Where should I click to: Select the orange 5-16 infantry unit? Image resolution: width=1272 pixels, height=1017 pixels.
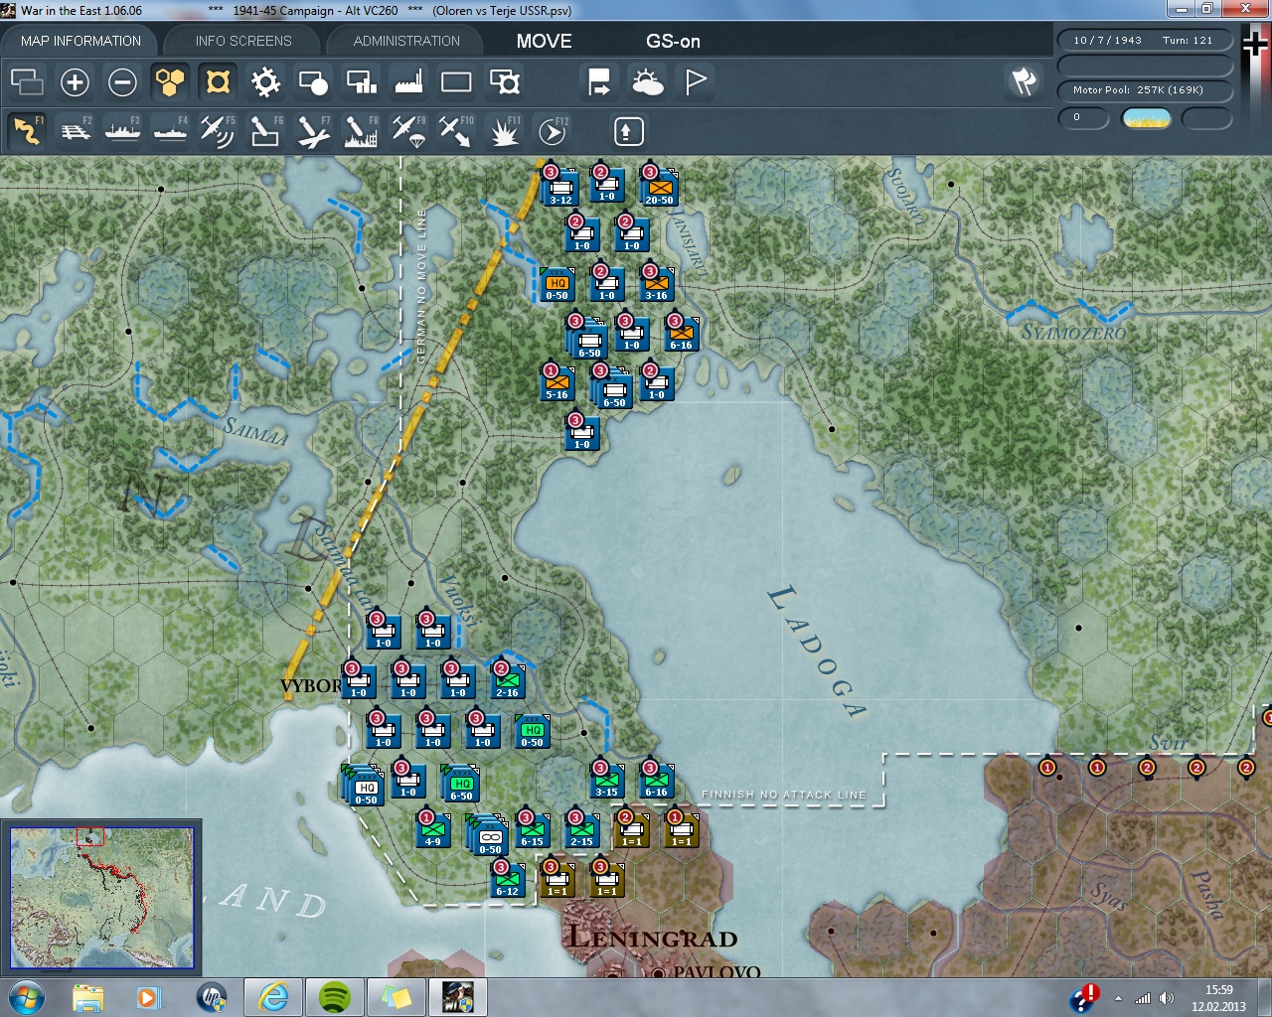pyautogui.click(x=556, y=383)
